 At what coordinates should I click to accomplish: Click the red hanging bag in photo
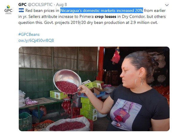point(116,57)
